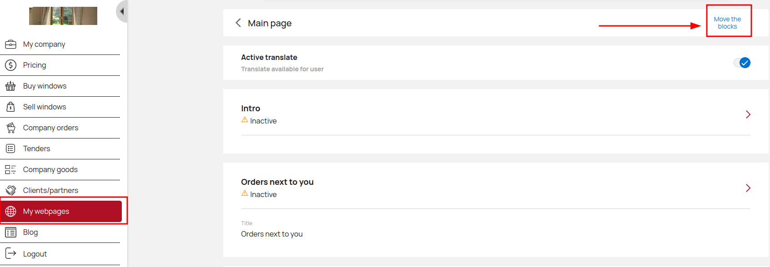Click the Move the blocks link
770x267 pixels.
pos(727,23)
